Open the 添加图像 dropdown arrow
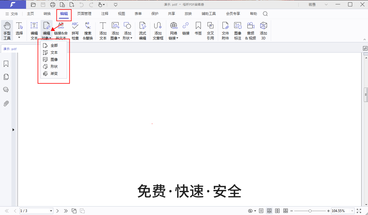Image resolution: width=368 pixels, height=215 pixels. 118,38
